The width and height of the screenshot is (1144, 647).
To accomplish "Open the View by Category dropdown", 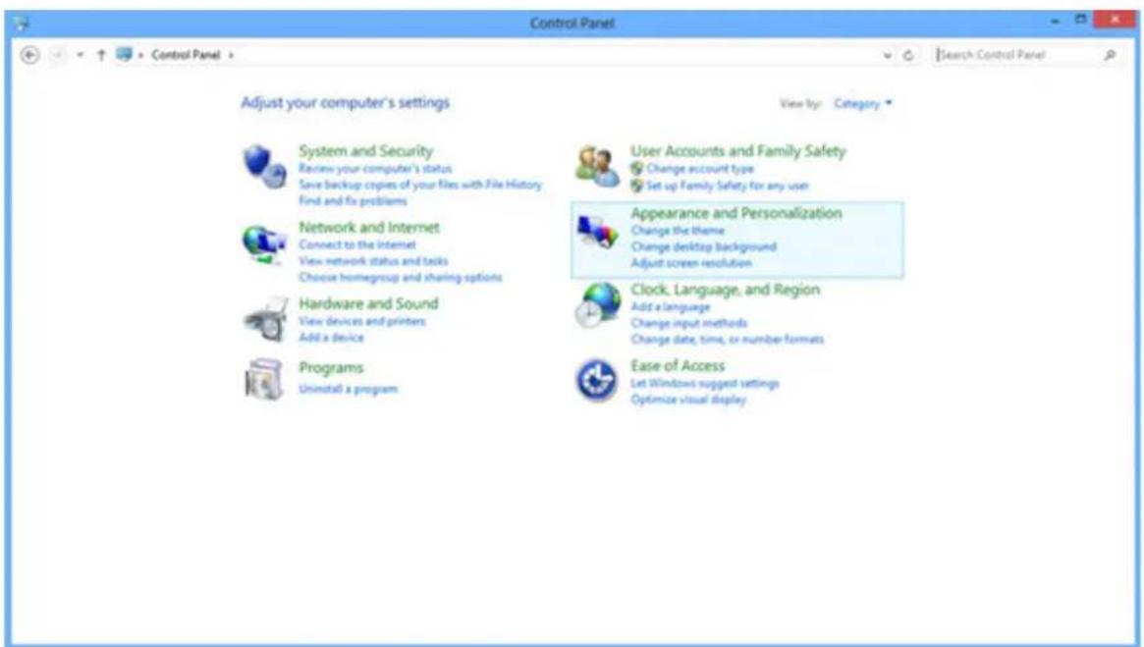I will (862, 103).
